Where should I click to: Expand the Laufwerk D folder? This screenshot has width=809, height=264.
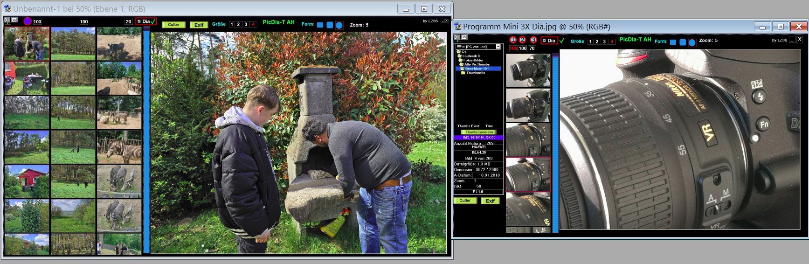[471, 56]
